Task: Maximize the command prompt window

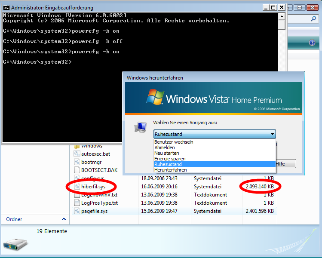Action: 273,8
